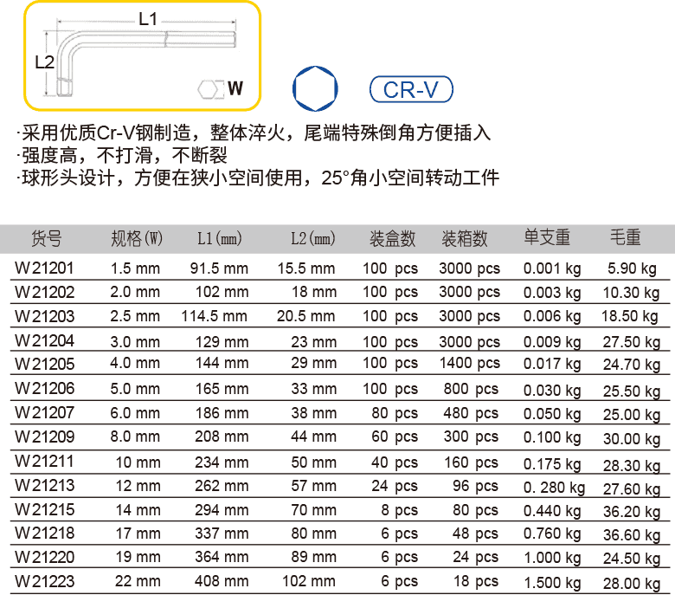Click the 30.00 kg gross weight
Screen dimensions: 675x595
[632, 439]
